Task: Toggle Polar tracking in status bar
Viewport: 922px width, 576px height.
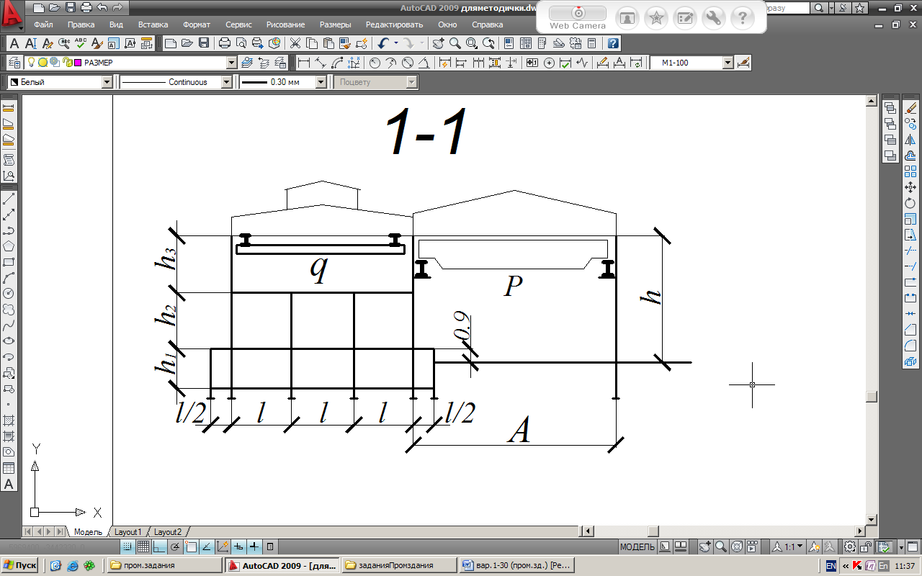Action: click(175, 547)
